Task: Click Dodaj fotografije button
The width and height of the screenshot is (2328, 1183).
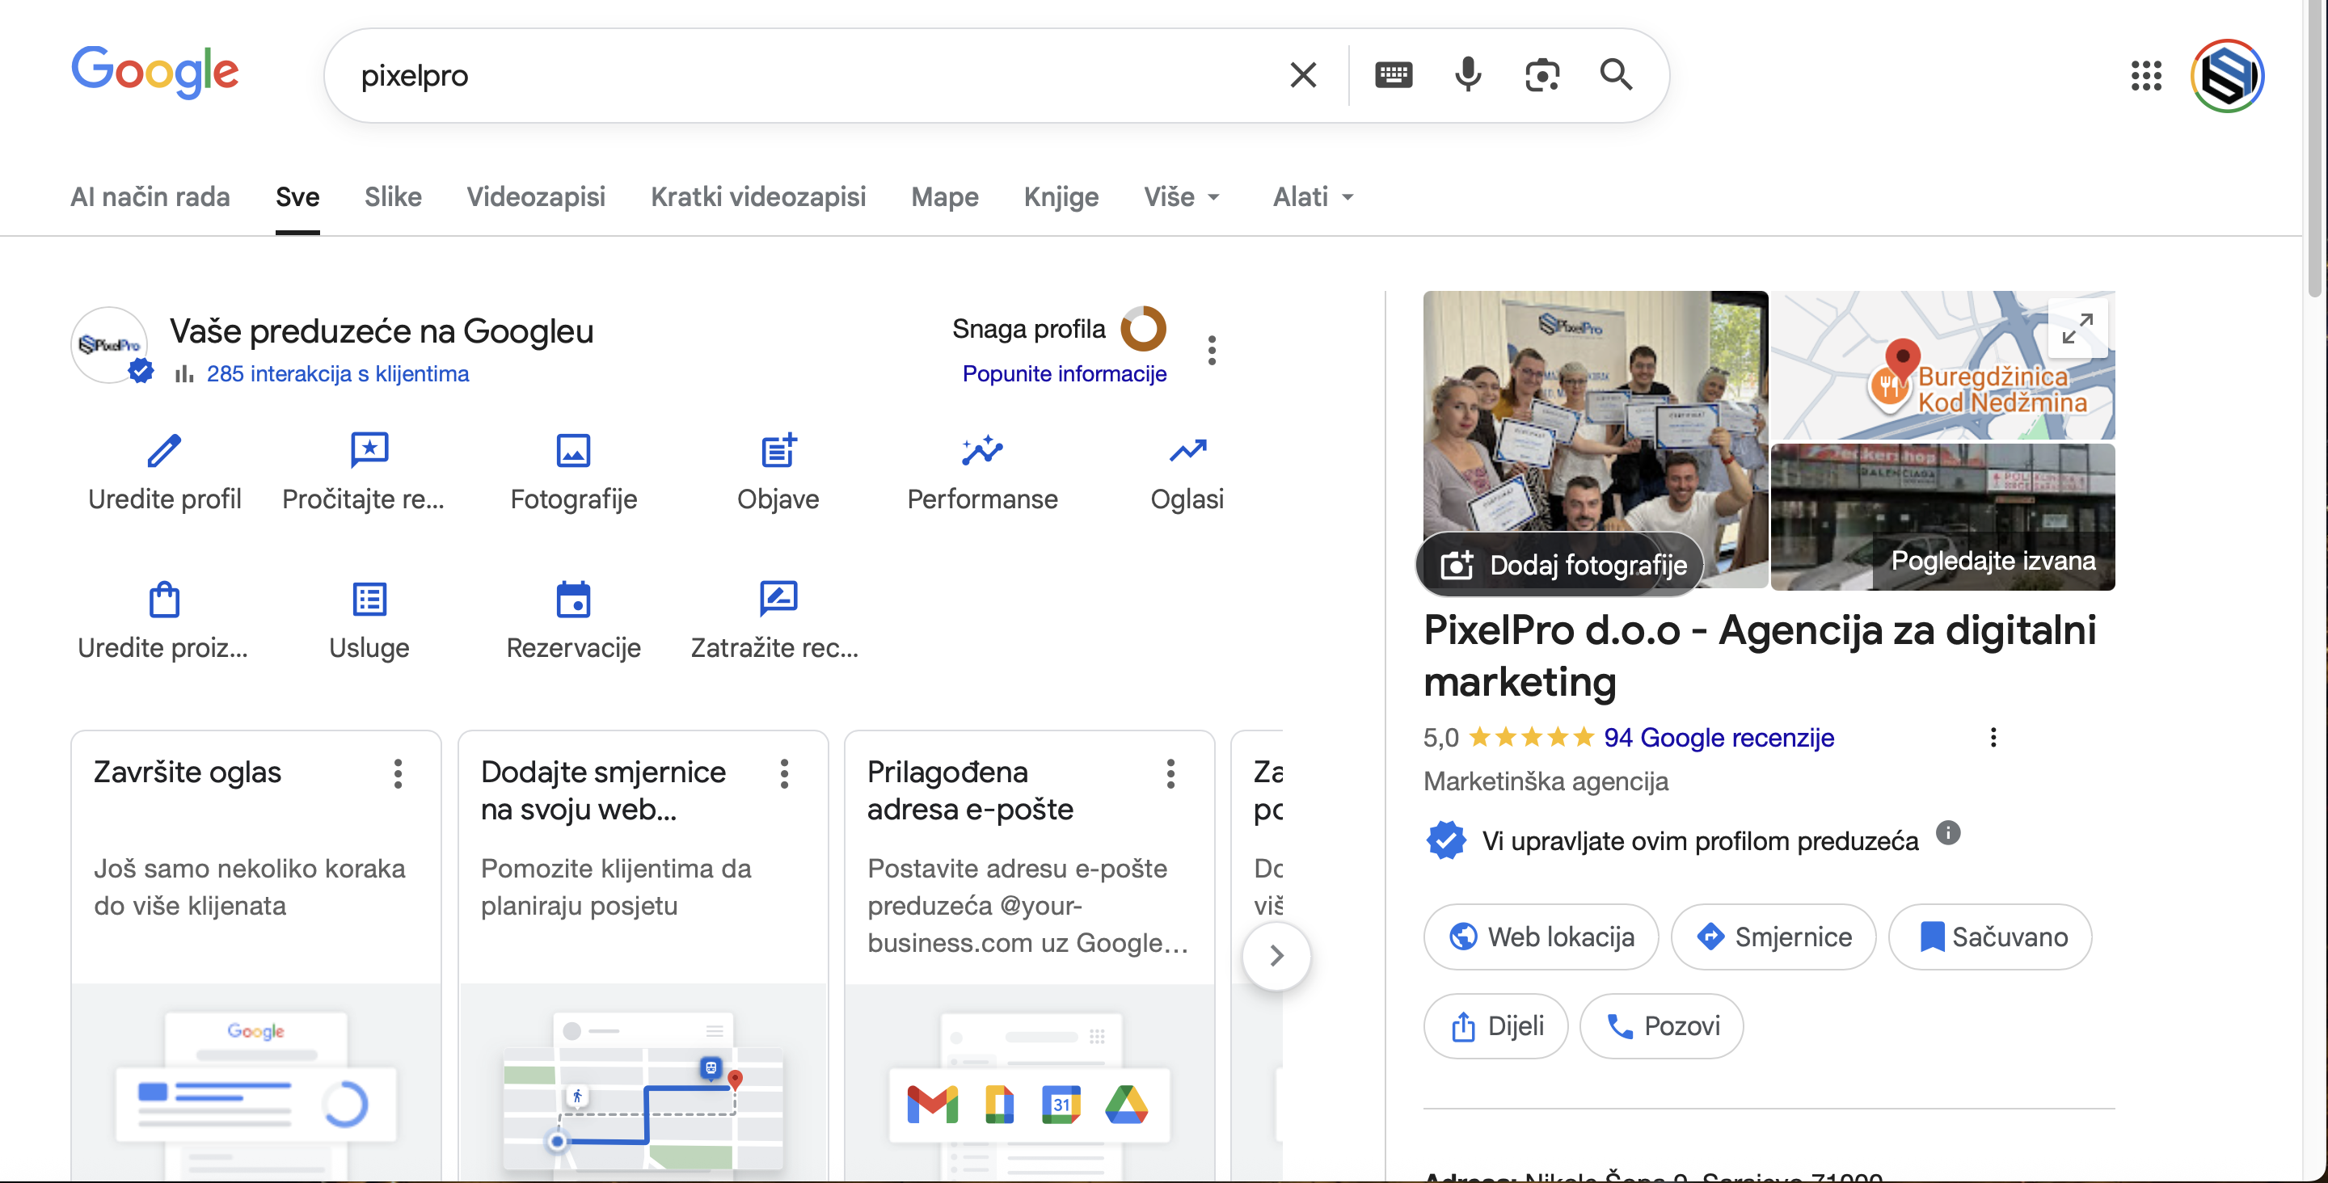Action: point(1560,565)
